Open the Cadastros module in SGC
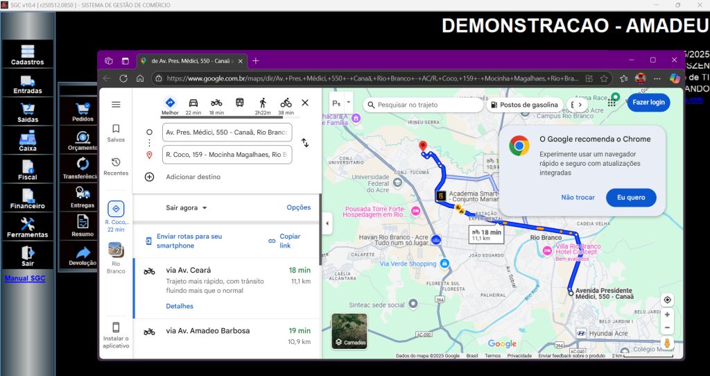The width and height of the screenshot is (710, 376). click(x=28, y=54)
